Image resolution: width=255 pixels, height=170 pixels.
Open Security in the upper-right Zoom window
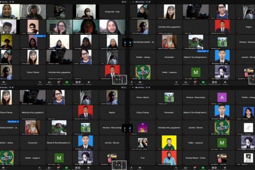176,83
